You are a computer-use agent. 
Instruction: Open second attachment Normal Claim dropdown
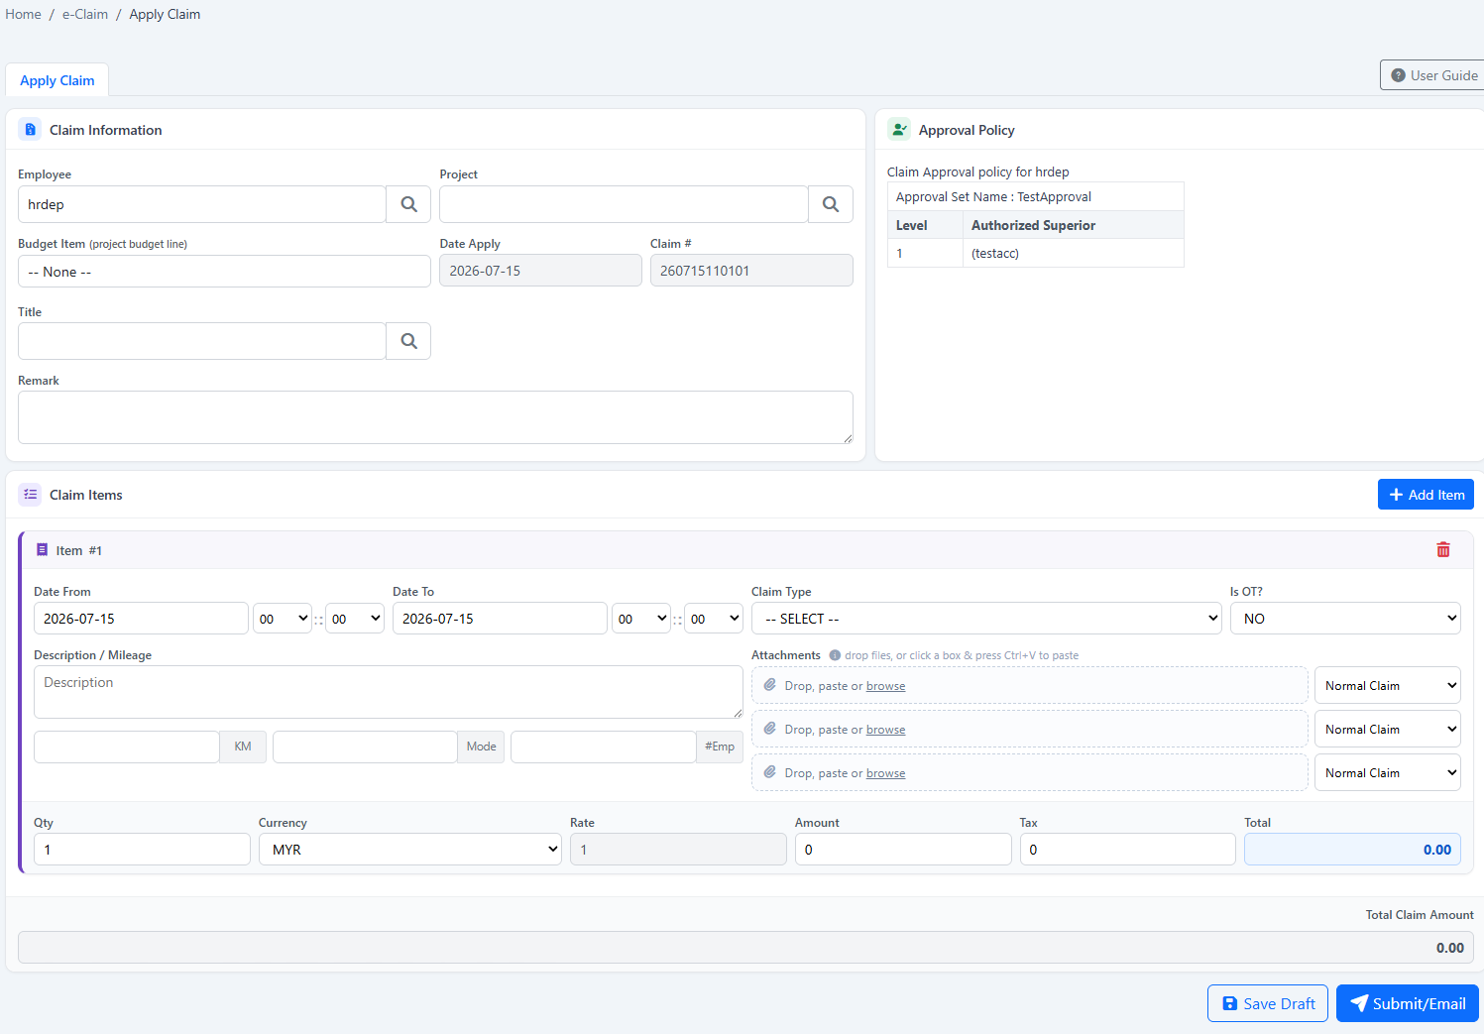point(1388,730)
